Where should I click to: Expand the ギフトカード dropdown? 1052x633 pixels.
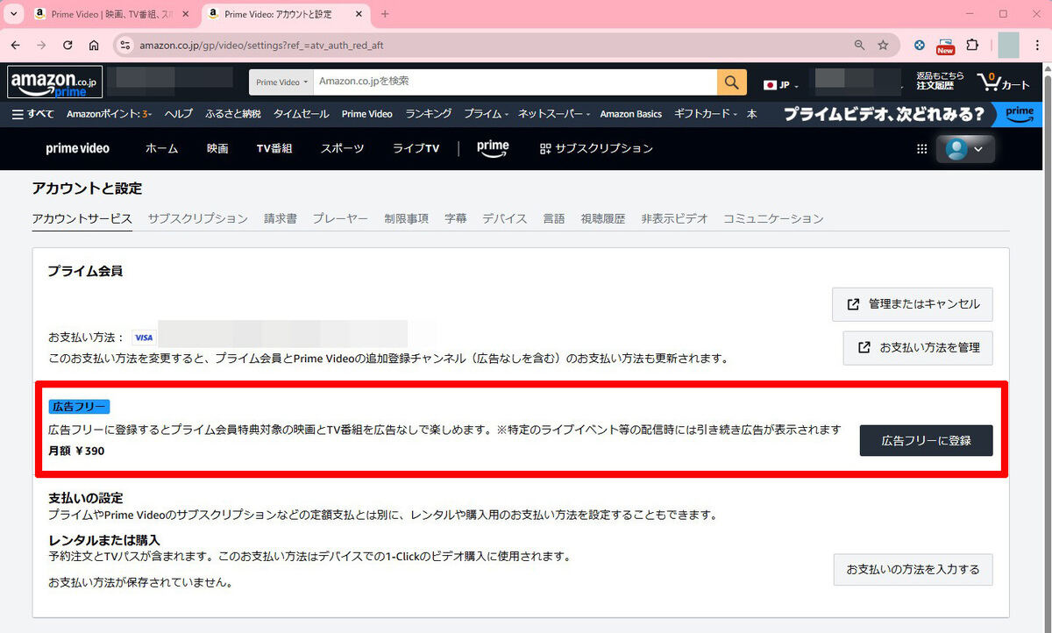coord(706,114)
